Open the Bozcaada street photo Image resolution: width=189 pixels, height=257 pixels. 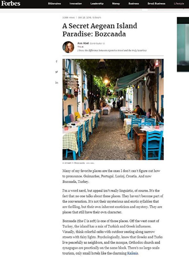tap(113, 109)
